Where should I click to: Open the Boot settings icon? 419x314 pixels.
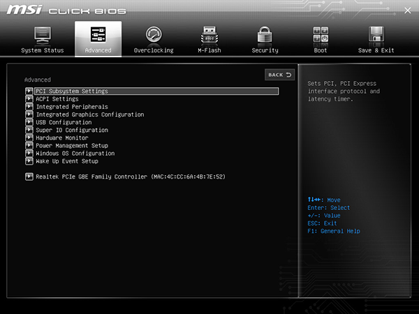click(321, 35)
